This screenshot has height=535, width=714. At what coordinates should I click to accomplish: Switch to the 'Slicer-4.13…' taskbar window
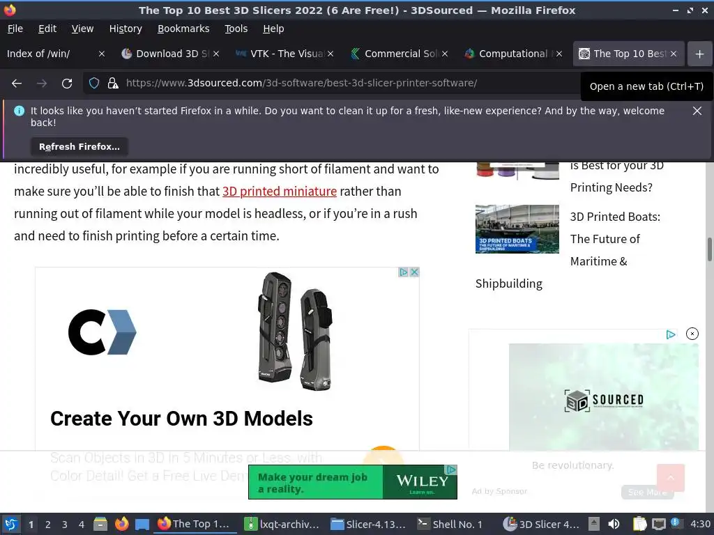click(368, 524)
